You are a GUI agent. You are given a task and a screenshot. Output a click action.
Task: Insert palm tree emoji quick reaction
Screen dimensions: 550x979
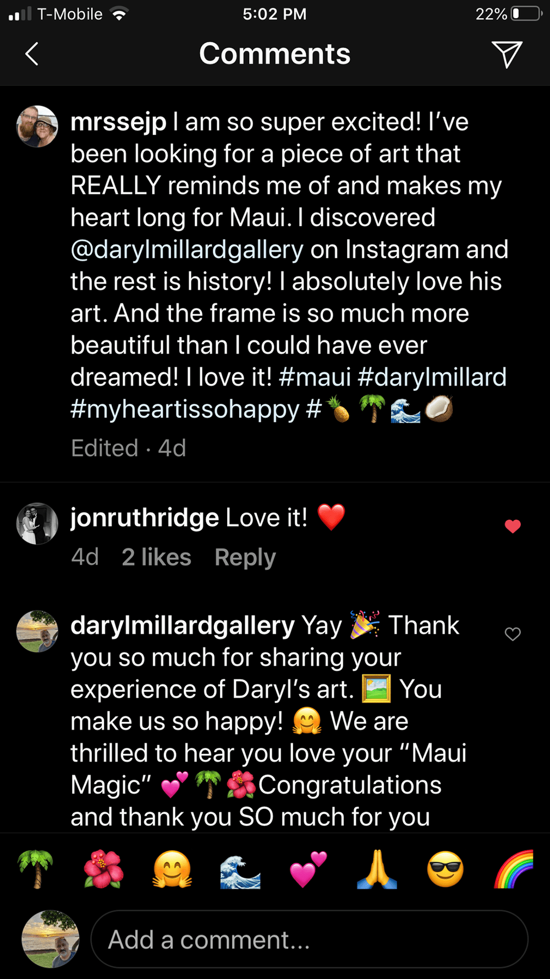35,870
